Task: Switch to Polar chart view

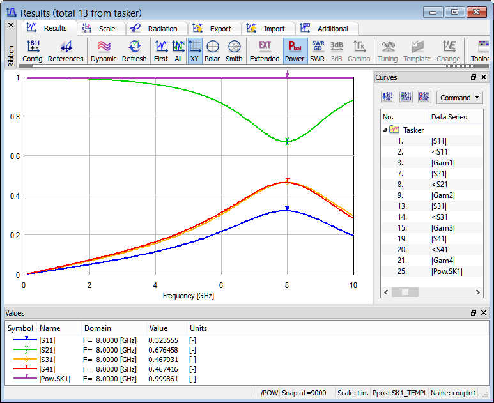Action: [212, 51]
